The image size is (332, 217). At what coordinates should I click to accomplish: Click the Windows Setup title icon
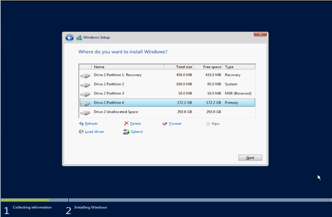click(79, 38)
